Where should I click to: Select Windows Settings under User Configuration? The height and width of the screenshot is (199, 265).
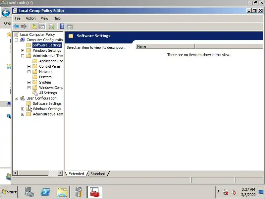(47, 109)
